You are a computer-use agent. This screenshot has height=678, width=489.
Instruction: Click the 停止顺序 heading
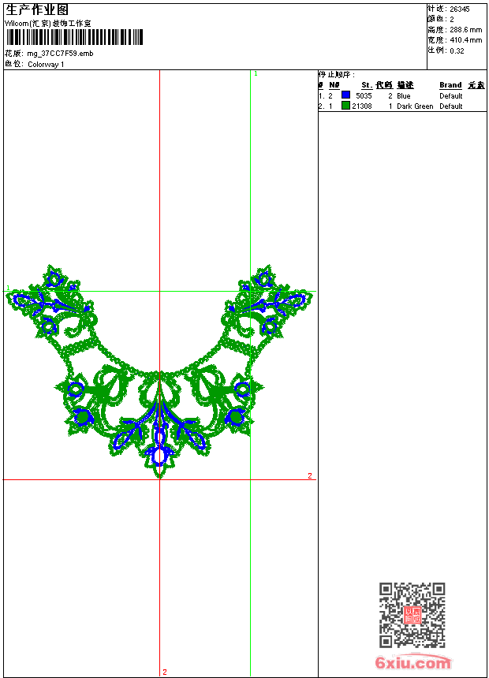[x=337, y=75]
